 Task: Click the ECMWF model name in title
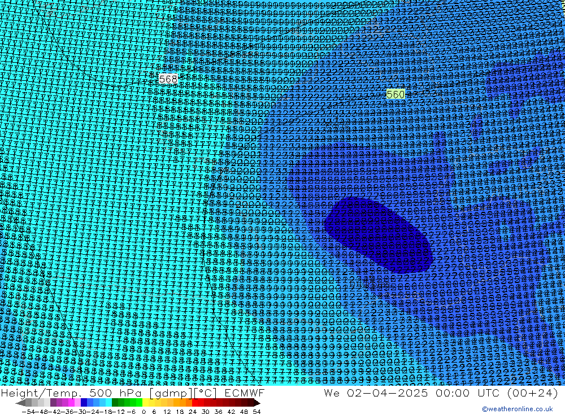pyautogui.click(x=244, y=393)
